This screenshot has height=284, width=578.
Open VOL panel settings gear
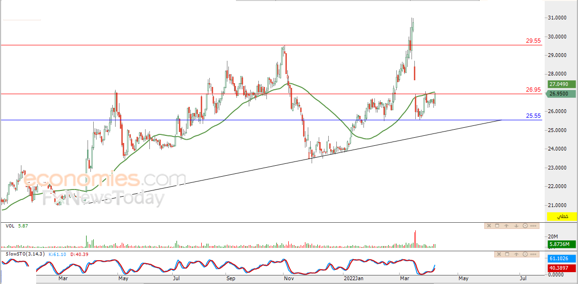pos(525,226)
